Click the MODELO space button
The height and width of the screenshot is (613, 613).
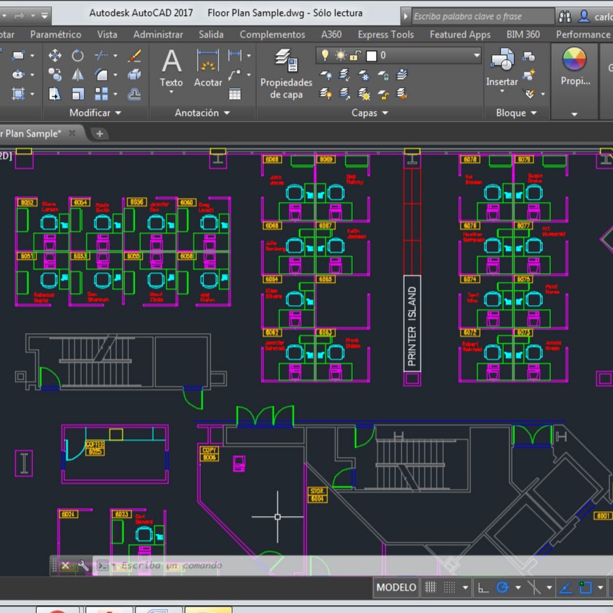(x=396, y=587)
